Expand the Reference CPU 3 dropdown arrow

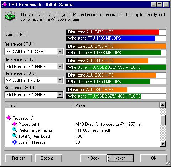click(x=60, y=80)
